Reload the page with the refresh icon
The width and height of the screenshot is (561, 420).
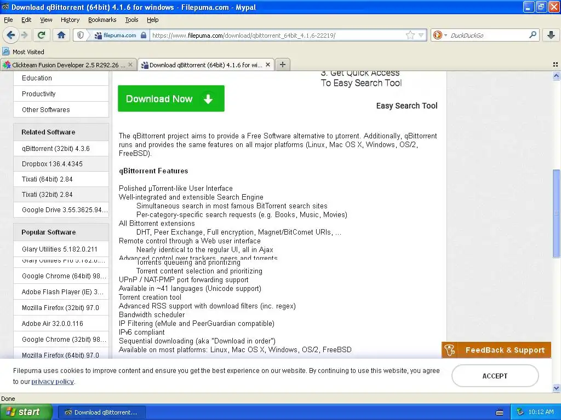click(x=42, y=35)
